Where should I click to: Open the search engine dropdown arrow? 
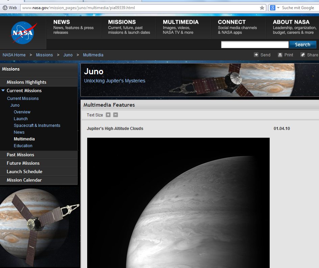click(278, 8)
